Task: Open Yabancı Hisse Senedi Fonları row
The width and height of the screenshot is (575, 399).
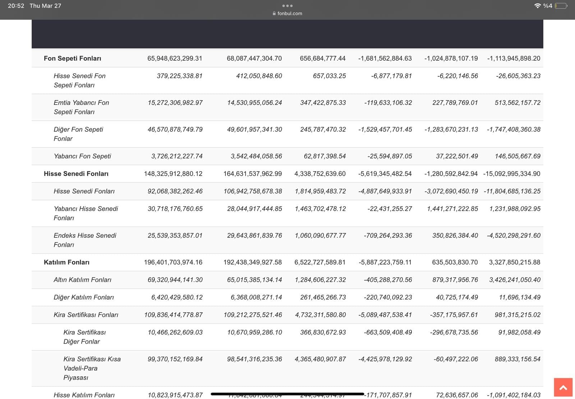Action: pyautogui.click(x=86, y=213)
